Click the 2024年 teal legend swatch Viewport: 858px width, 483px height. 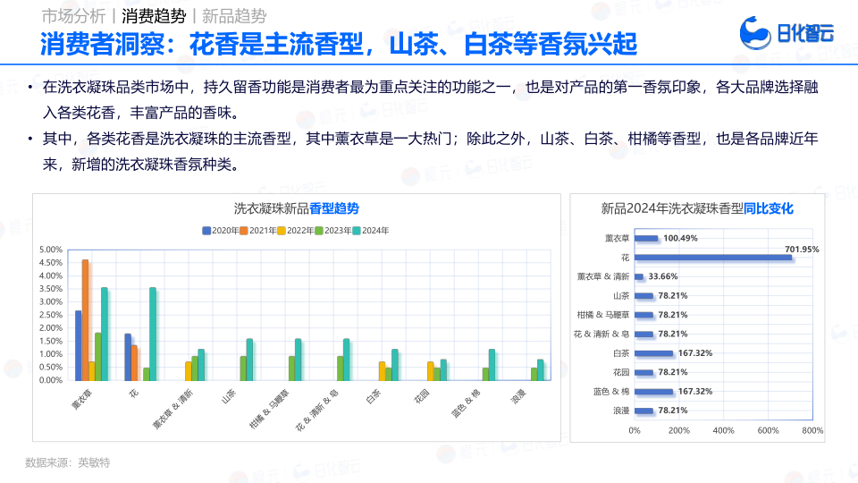pos(357,231)
